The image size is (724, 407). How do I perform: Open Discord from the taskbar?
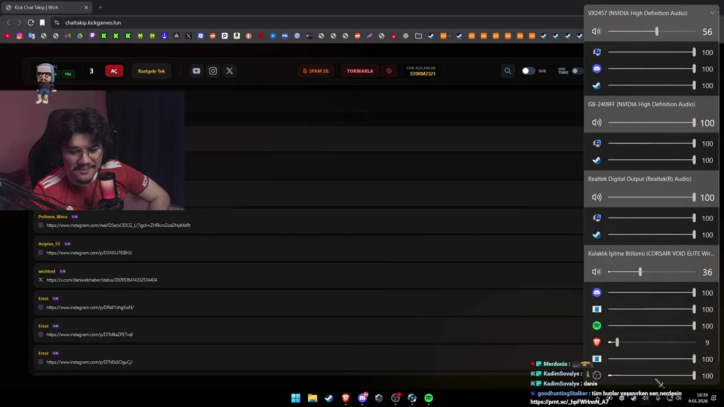pyautogui.click(x=363, y=398)
